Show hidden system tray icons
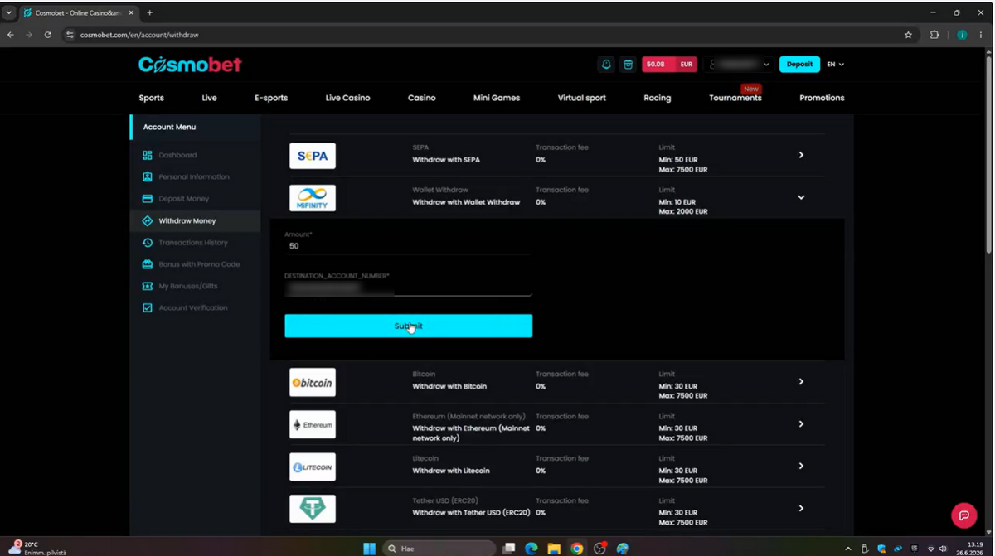Screen dimensions: 995x556 coord(847,549)
